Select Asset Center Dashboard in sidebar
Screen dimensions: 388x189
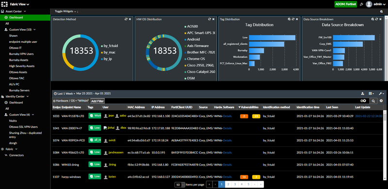point(25,17)
